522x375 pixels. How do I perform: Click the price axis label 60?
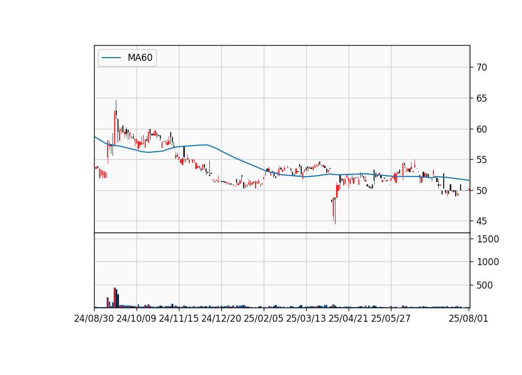(x=482, y=129)
